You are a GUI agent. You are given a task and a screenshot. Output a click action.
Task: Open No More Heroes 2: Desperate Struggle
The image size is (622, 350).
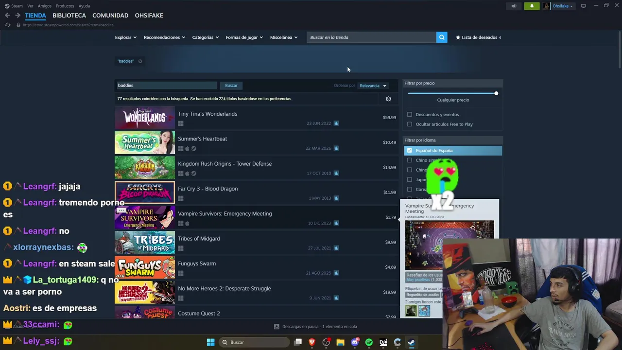256,293
